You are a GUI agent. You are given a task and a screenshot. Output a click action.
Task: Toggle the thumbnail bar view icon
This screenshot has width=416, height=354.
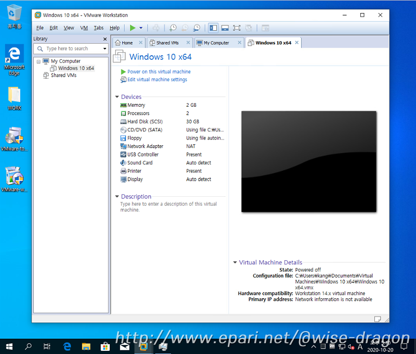225,28
